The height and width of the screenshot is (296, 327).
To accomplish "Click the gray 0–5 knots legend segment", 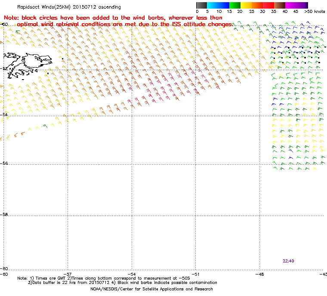I will tap(201, 5).
